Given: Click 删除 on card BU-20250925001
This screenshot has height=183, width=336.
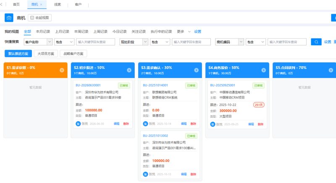Looking at the screenshot, I should [x=260, y=124].
